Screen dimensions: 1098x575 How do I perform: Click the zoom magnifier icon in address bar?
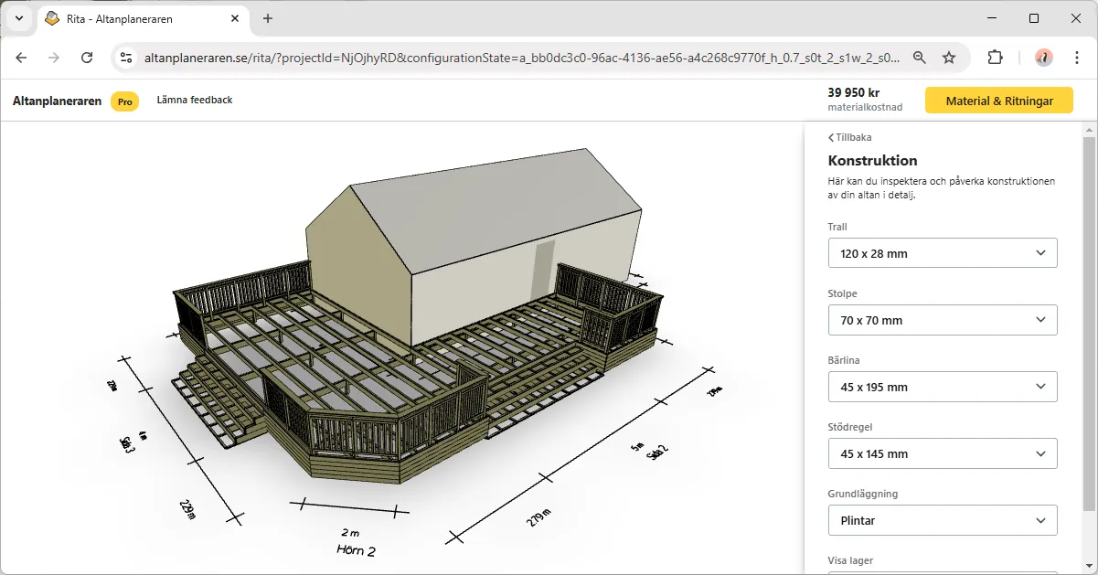[x=920, y=58]
